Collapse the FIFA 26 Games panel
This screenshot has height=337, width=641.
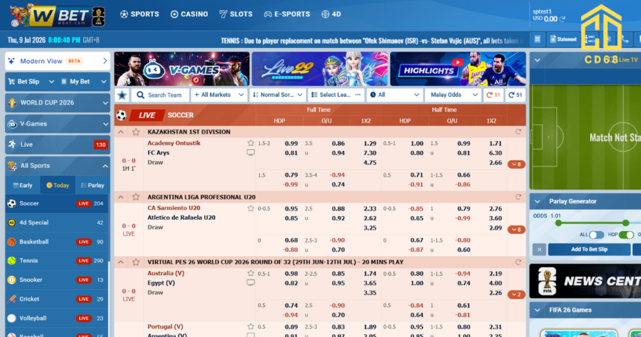537,310
